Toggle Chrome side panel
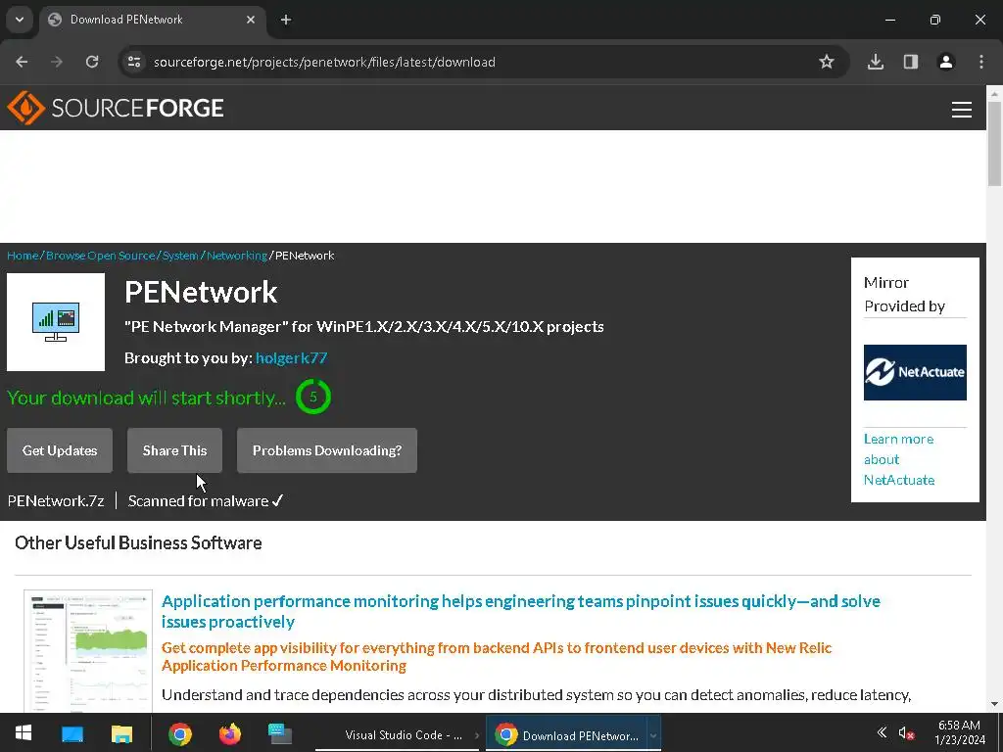1003x752 pixels. coord(911,62)
